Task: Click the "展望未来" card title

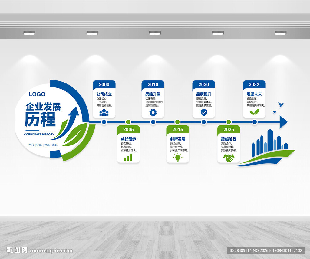Action: pyautogui.click(x=254, y=94)
